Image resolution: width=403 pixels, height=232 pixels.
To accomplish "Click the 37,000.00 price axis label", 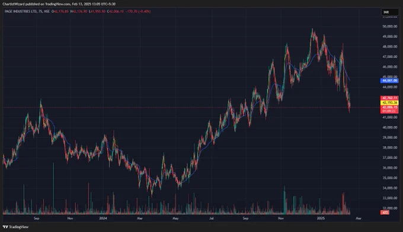I will tap(390, 158).
